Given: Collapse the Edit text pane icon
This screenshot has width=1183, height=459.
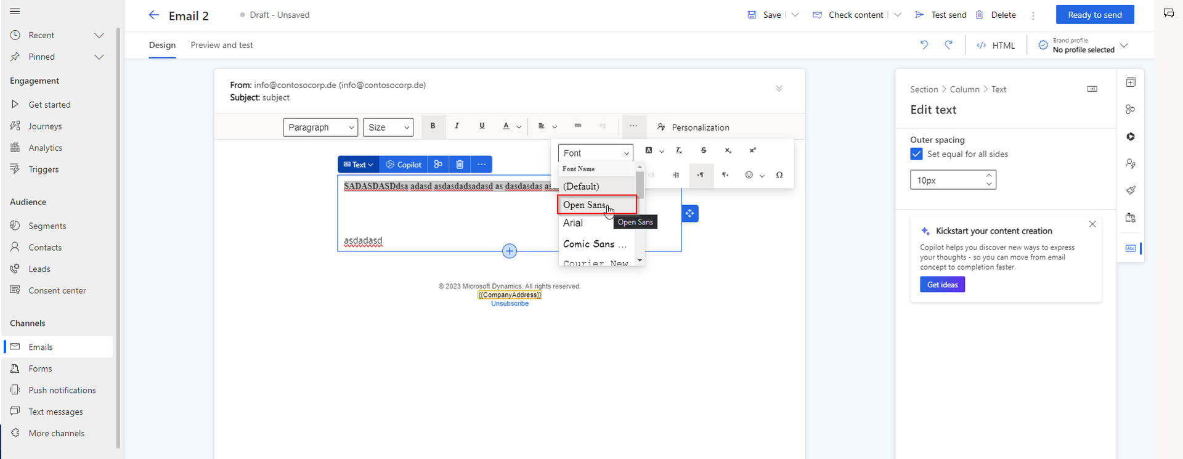Looking at the screenshot, I should 1092,89.
